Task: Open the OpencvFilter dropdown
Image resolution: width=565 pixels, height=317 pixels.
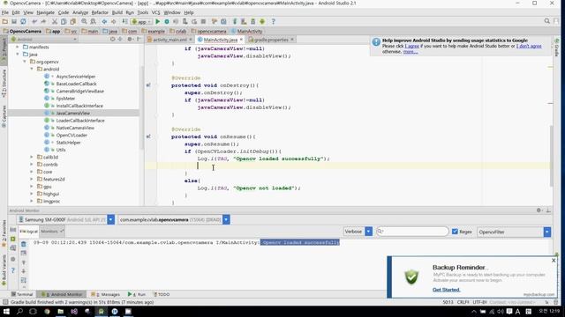Action: coord(547,232)
